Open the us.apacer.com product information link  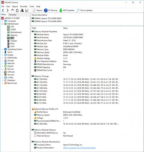tap(79, 148)
